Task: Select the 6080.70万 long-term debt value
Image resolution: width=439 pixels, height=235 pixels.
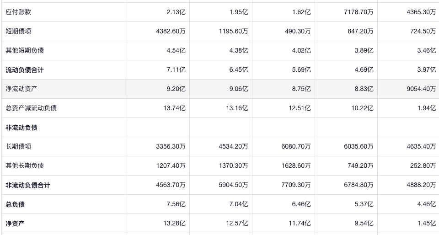Action: (296, 147)
